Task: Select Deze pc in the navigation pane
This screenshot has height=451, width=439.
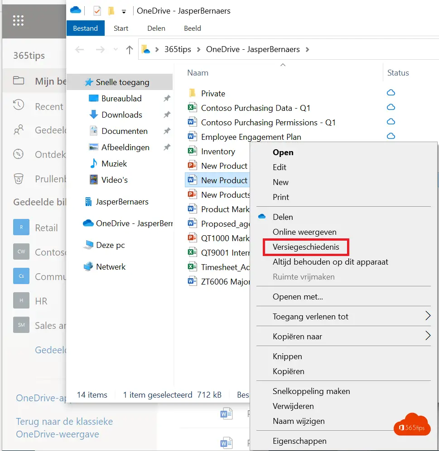Action: click(111, 245)
